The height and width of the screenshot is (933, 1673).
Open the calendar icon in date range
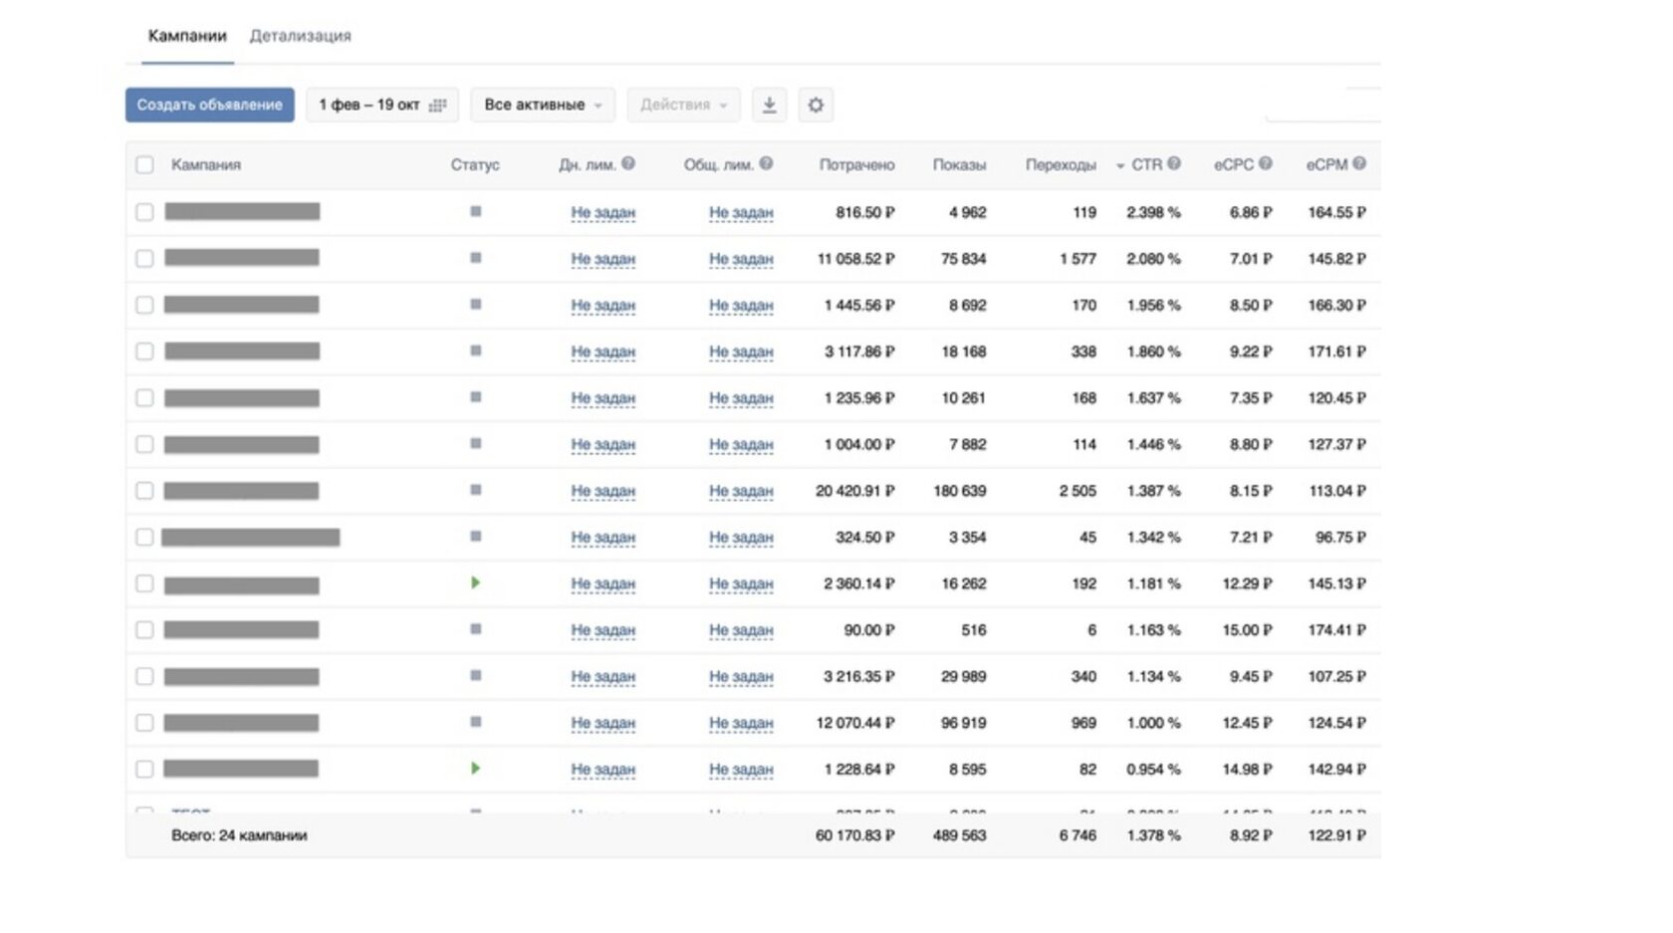click(437, 106)
